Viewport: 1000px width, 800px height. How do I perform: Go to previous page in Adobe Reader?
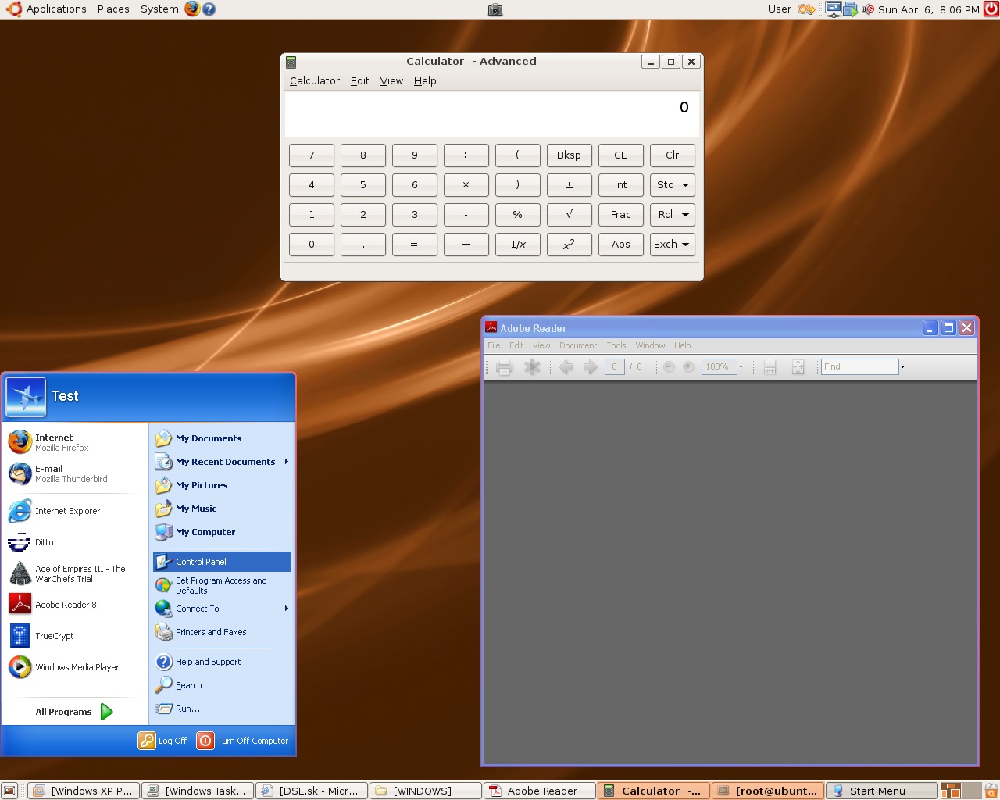[566, 367]
